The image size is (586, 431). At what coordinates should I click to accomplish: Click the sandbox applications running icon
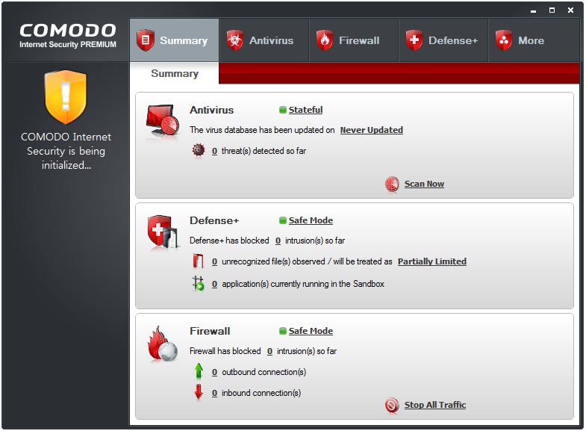tap(198, 284)
